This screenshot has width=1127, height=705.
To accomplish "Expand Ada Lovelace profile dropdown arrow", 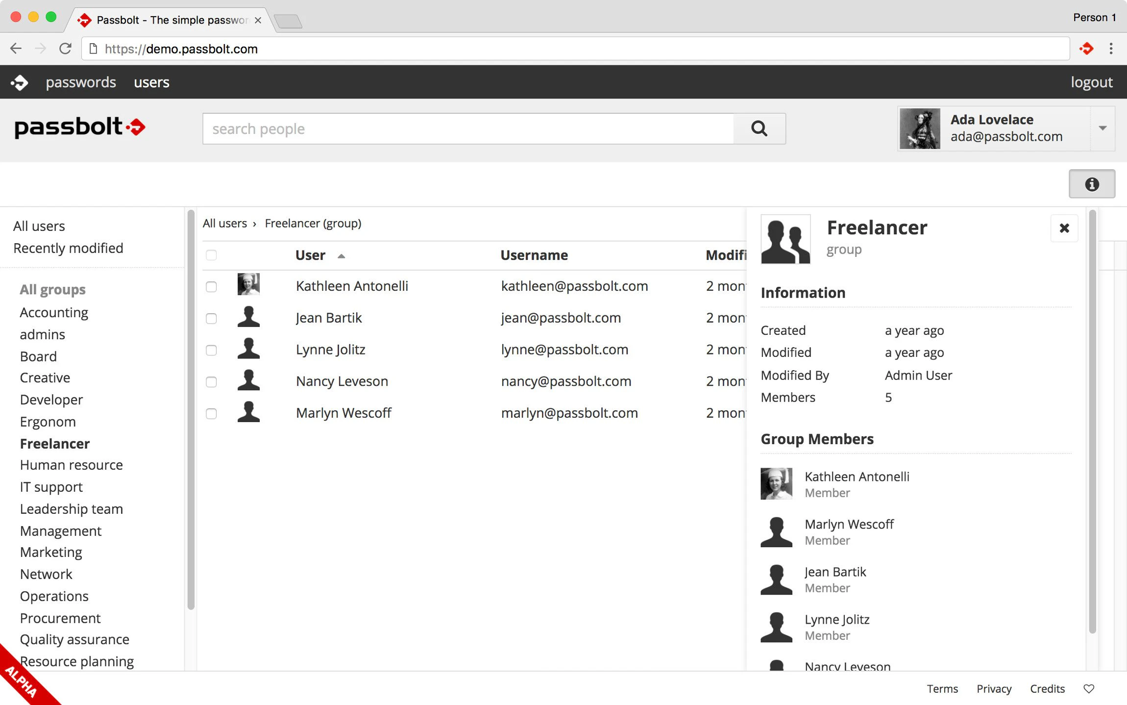I will [1102, 128].
